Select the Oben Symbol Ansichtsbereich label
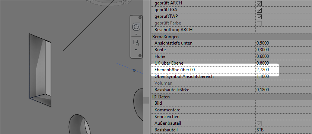This screenshot has width=312, height=134. pos(184,76)
